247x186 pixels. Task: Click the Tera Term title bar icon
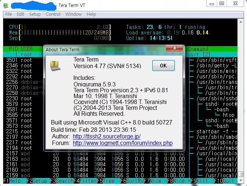coord(6,5)
